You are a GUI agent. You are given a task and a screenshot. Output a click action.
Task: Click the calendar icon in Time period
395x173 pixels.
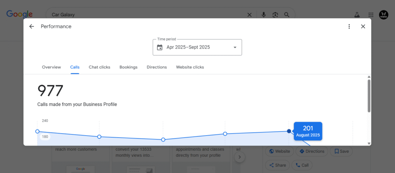point(160,47)
